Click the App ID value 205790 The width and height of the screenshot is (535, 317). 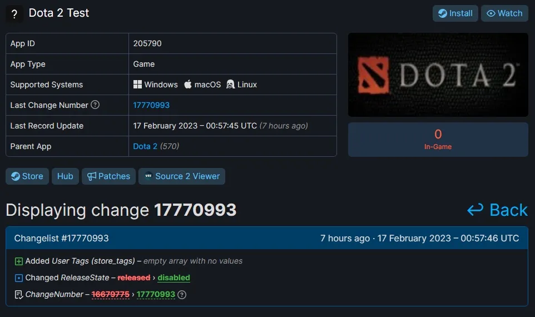[x=147, y=43]
